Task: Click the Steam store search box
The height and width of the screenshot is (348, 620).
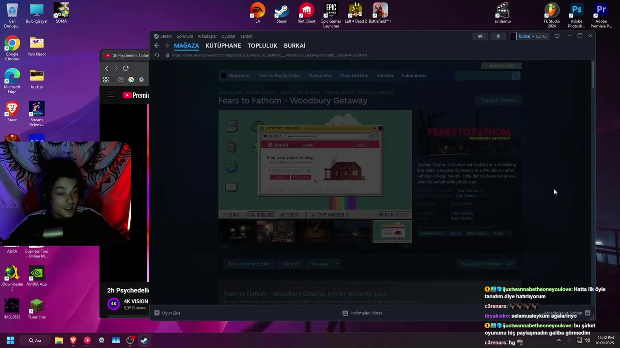Action: tap(483, 76)
